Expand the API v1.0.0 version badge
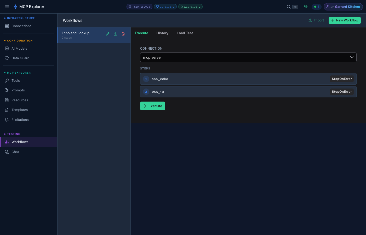 pyautogui.click(x=190, y=7)
